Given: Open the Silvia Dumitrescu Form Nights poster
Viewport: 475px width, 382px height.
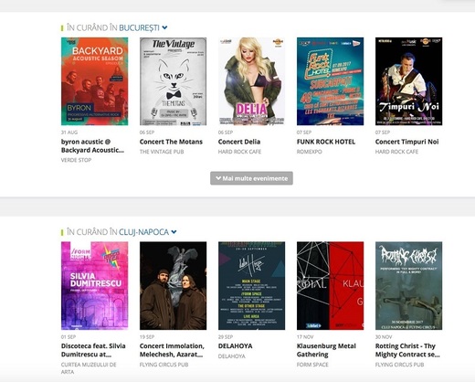Looking at the screenshot, I should [95, 286].
